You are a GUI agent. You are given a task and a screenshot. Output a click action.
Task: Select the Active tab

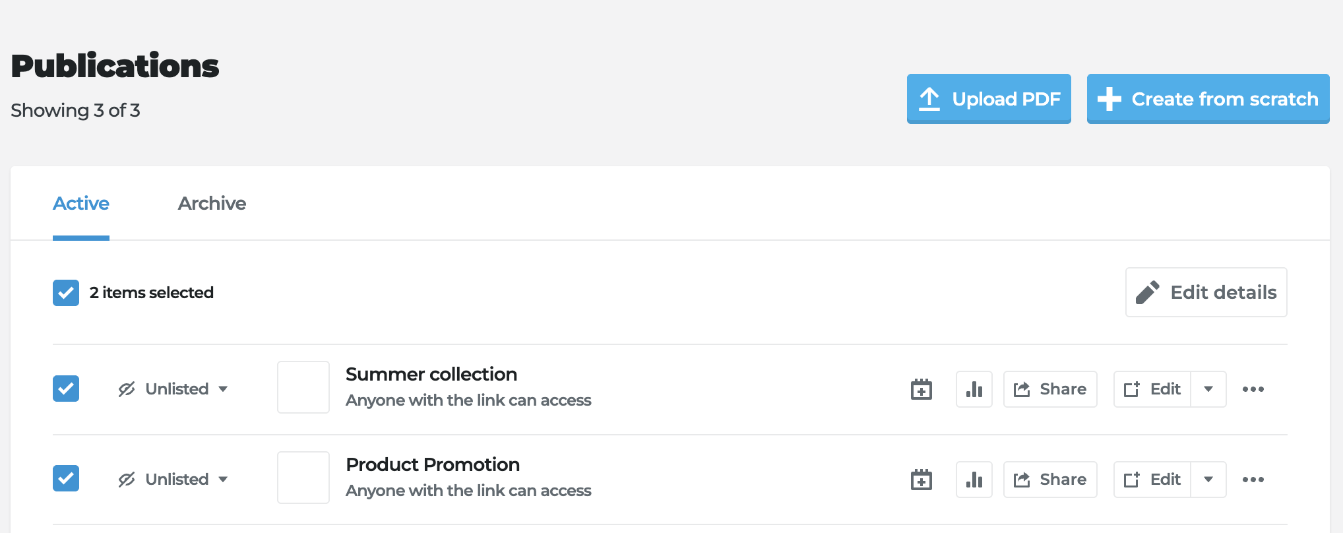80,203
